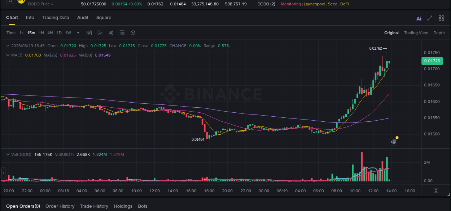Select the 1D interval
The width and height of the screenshot is (451, 211).
[x=59, y=33]
